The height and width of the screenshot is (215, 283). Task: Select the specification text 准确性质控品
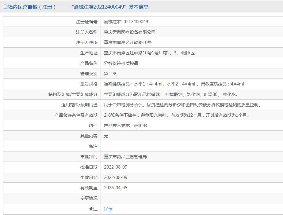pos(117,84)
